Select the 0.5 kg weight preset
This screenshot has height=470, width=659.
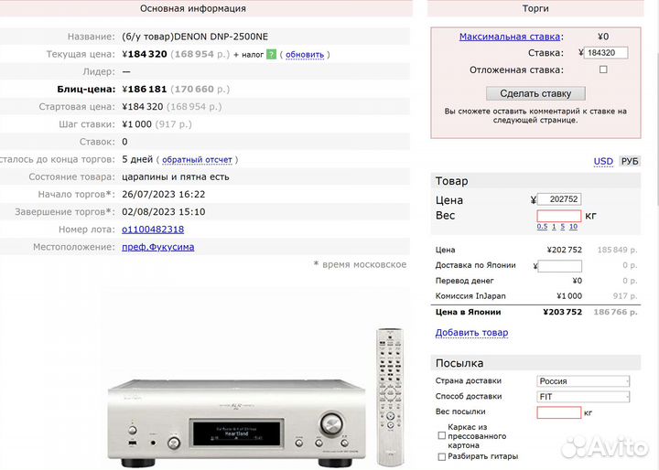click(542, 227)
